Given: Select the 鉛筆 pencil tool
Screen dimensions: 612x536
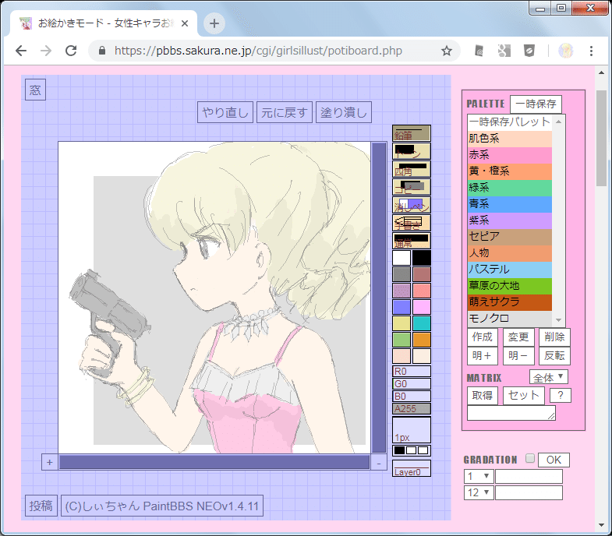Looking at the screenshot, I should click(412, 133).
